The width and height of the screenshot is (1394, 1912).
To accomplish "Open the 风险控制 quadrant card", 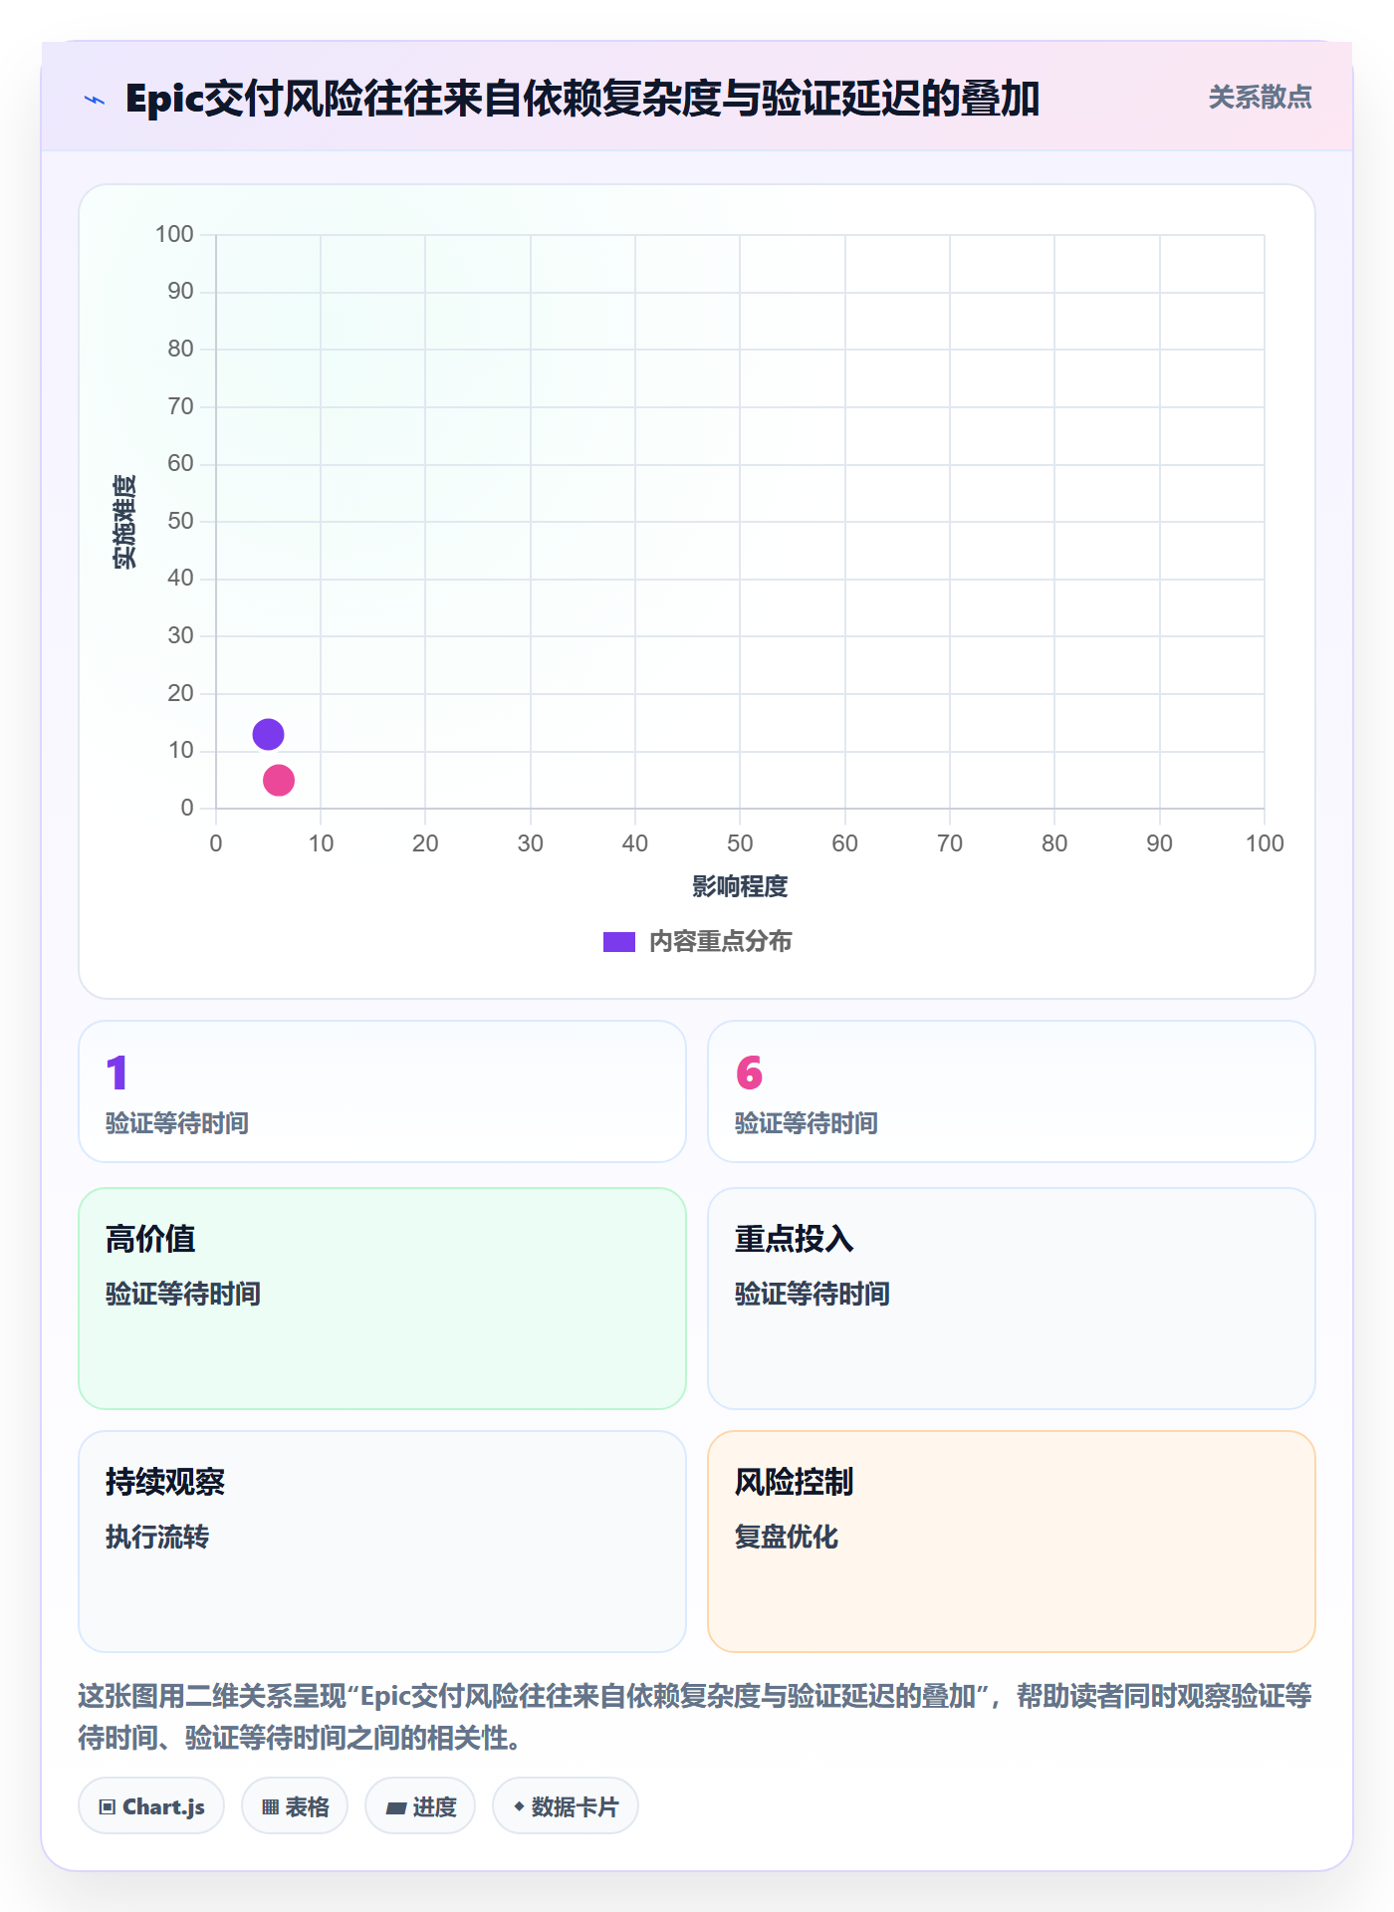I will pyautogui.click(x=1012, y=1542).
